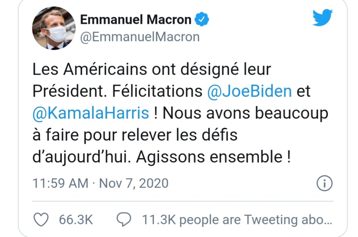Screen dimensions: 358x237
Task: Click the Nov 7, 2020 date
Action: point(134,183)
